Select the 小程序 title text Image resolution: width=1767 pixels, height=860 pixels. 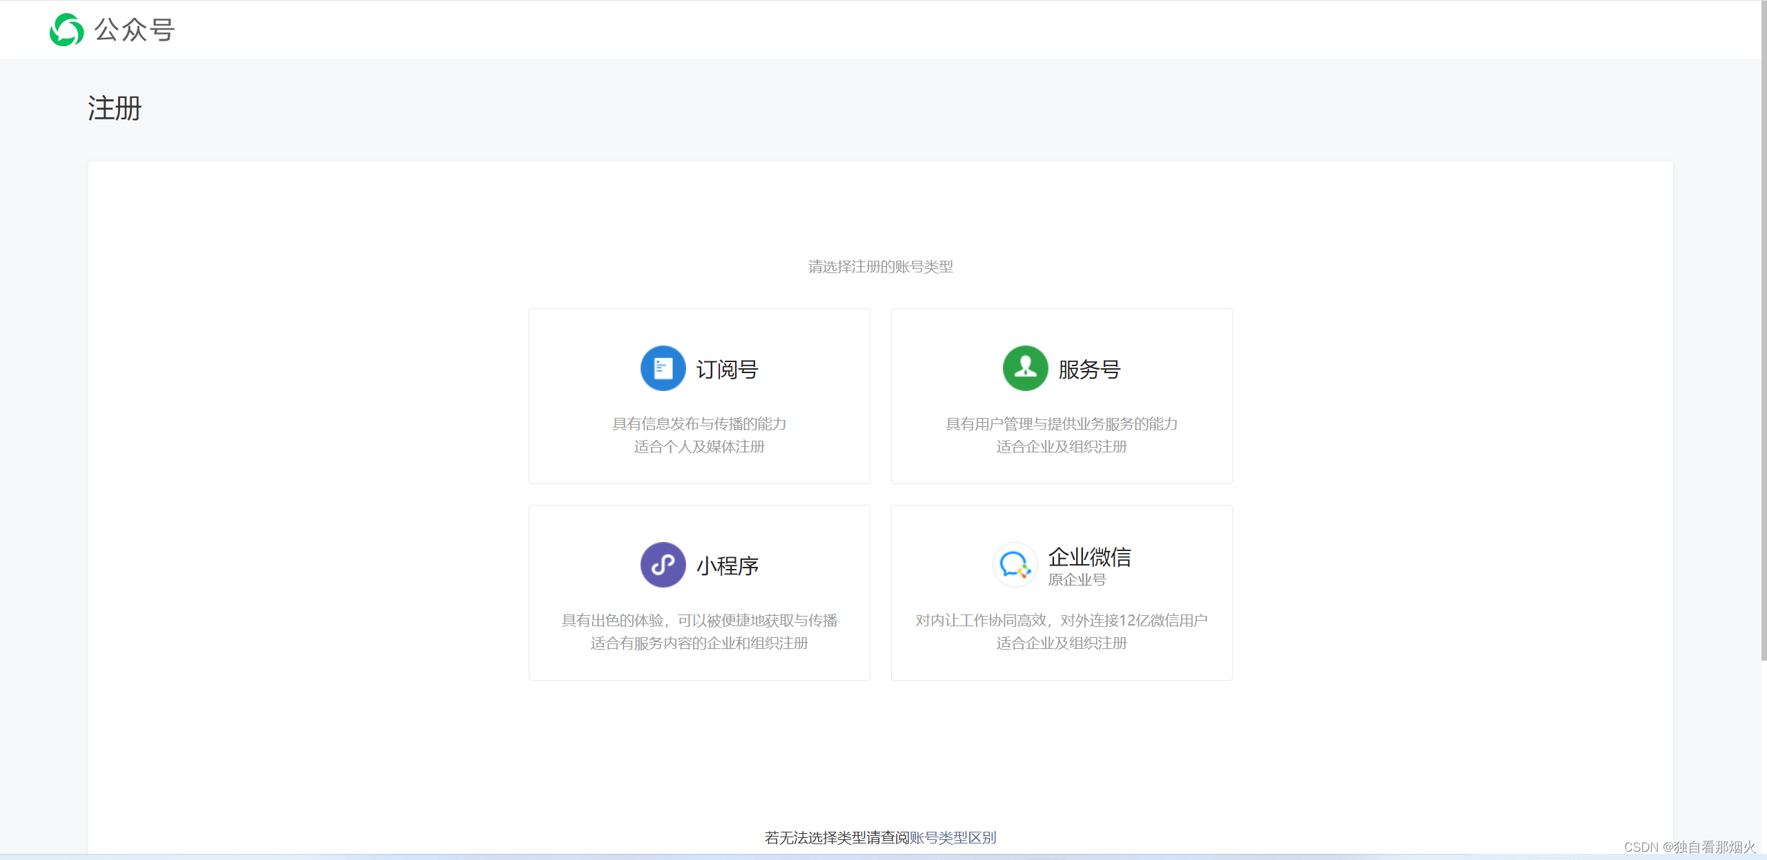point(727,566)
